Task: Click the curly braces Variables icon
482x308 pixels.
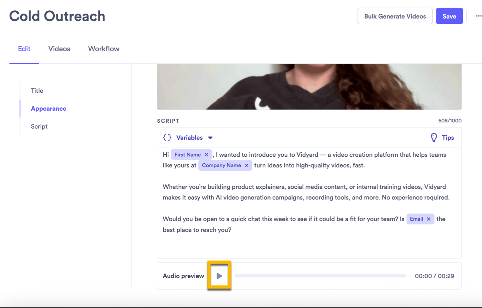Action: [167, 137]
